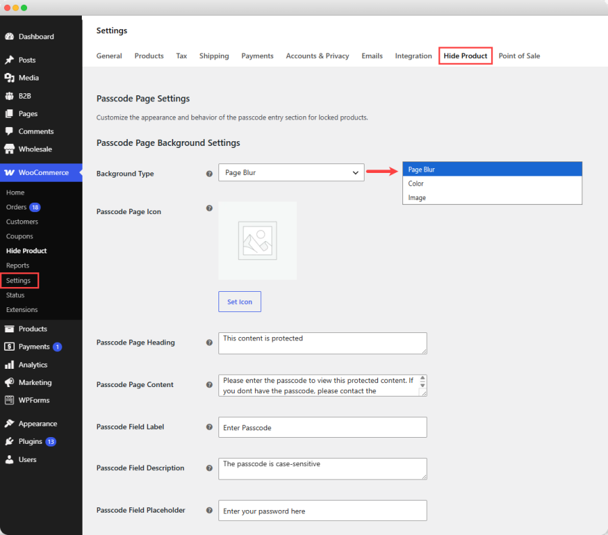The width and height of the screenshot is (608, 535).
Task: Click the Set Icon button
Action: tap(239, 301)
